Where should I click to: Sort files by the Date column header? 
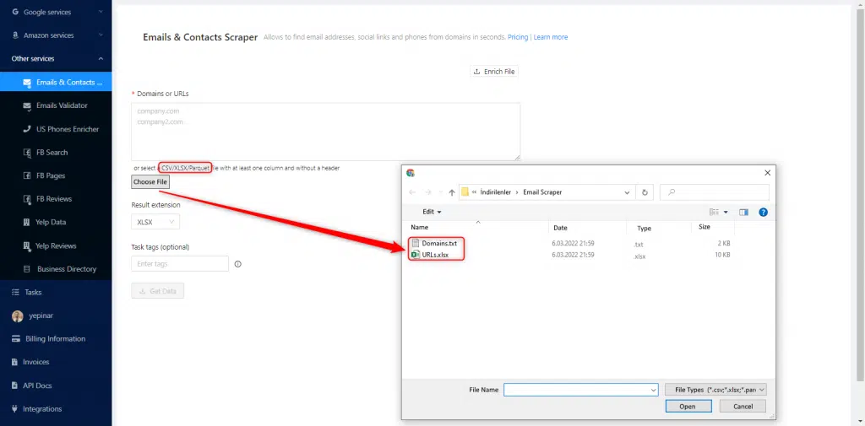pyautogui.click(x=560, y=228)
